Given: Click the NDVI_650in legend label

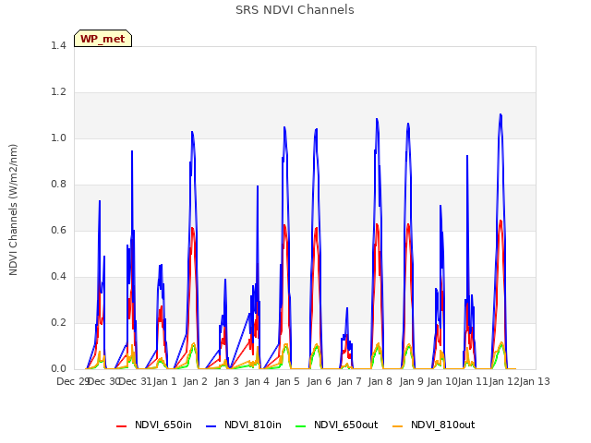Looking at the screenshot, I should pyautogui.click(x=163, y=425).
